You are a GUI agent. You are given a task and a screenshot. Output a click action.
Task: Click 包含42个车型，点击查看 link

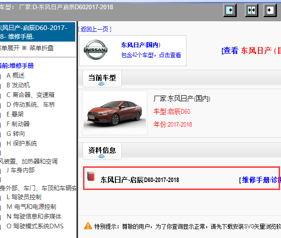coord(151,55)
